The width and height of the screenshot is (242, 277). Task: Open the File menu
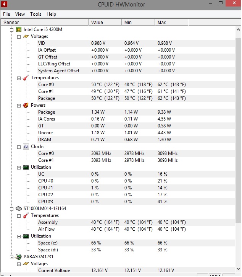tap(6, 14)
